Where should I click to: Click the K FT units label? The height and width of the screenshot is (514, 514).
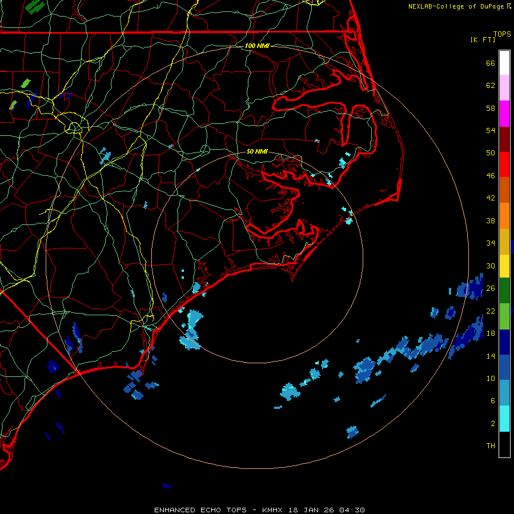(483, 39)
